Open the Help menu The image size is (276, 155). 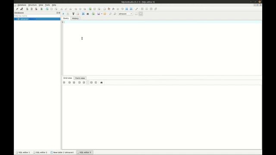[54, 5]
